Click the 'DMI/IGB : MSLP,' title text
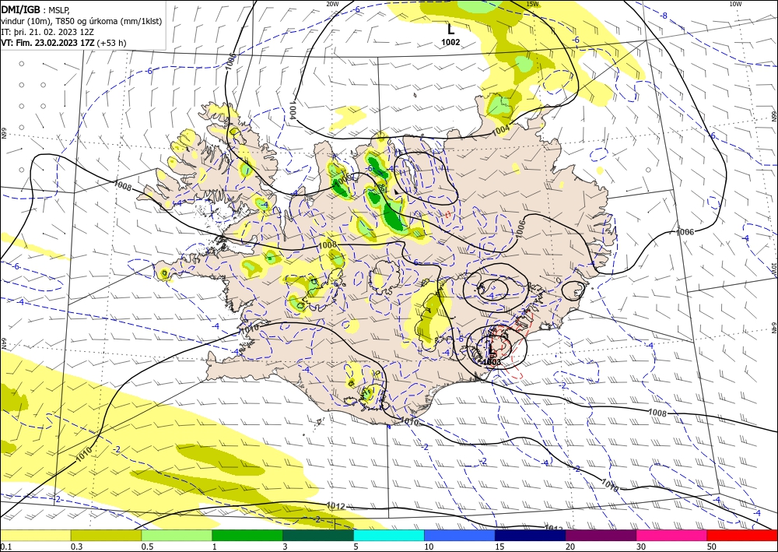This screenshot has height=552, width=778. click(36, 10)
